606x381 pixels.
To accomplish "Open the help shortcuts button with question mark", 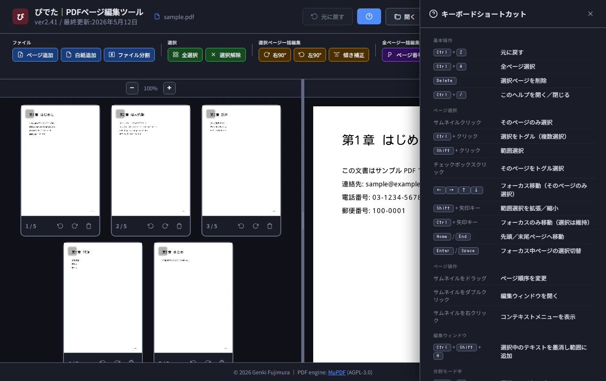I will coord(369,16).
